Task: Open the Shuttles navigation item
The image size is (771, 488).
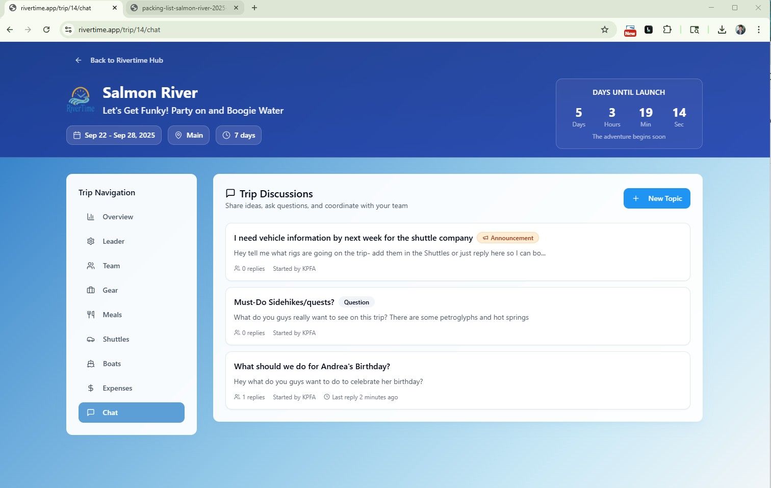Action: coord(116,339)
